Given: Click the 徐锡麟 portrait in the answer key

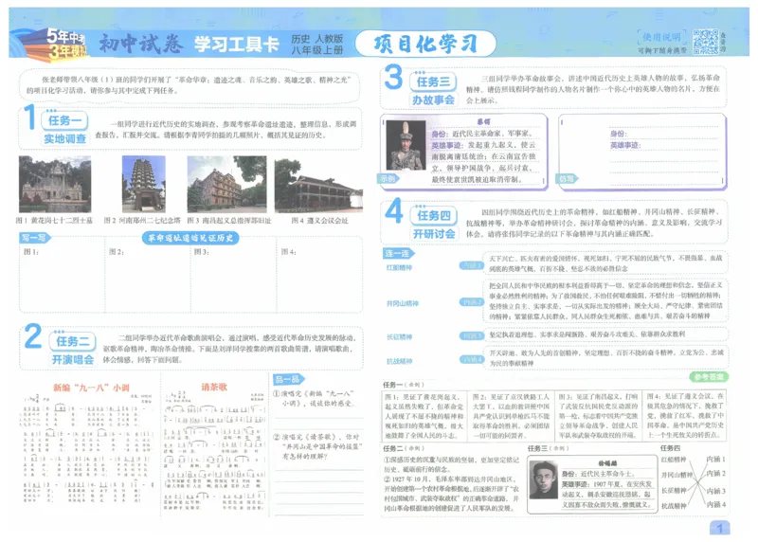Looking at the screenshot, I should (x=543, y=479).
